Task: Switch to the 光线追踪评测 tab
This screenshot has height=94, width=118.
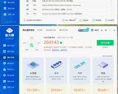Action: pyautogui.click(x=50, y=30)
